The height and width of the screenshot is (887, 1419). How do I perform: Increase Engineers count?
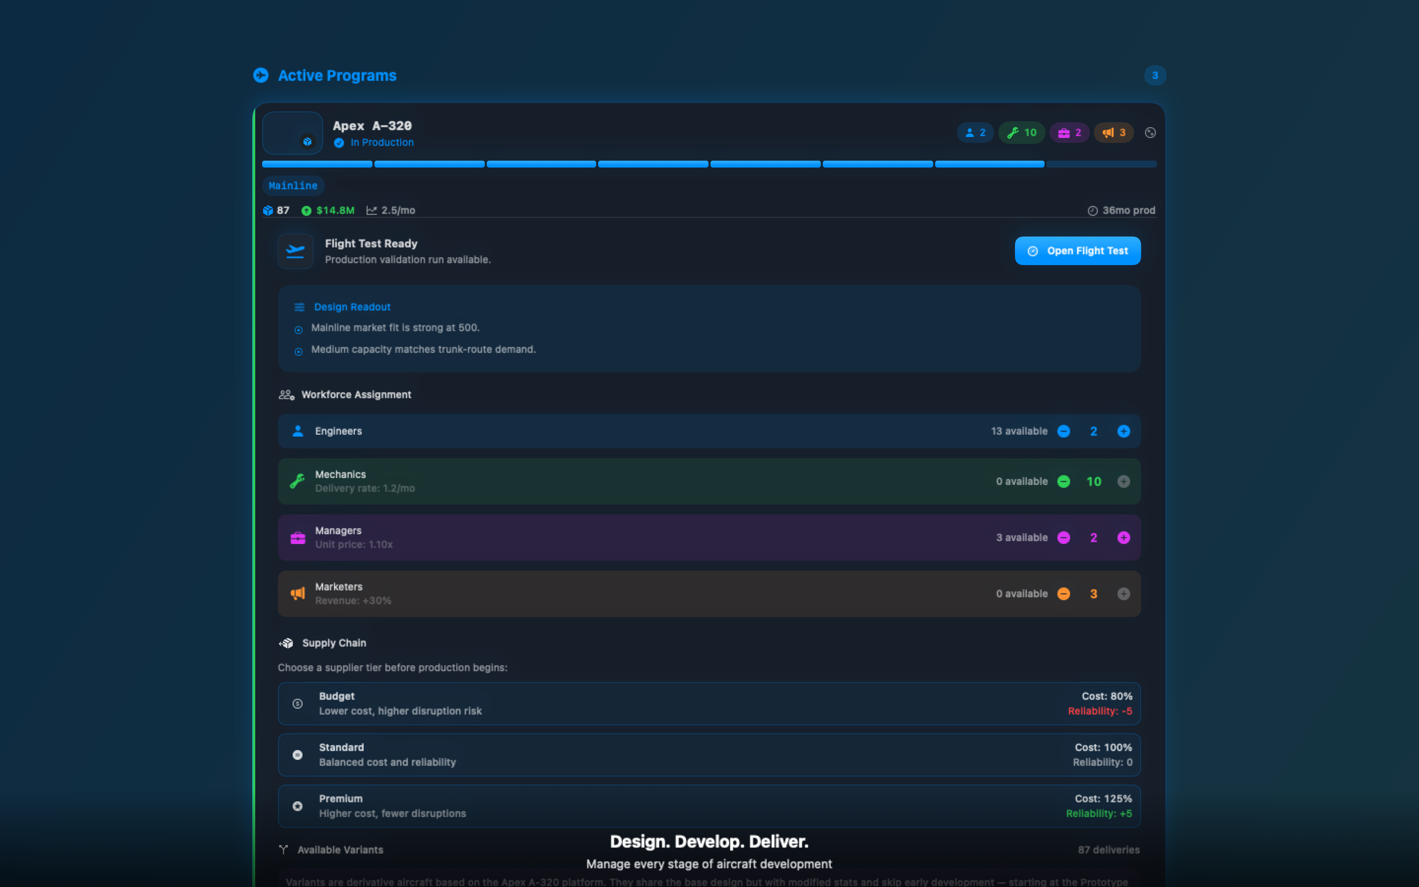click(1123, 431)
